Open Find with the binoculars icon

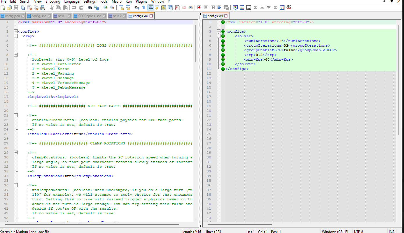[x=90, y=8]
